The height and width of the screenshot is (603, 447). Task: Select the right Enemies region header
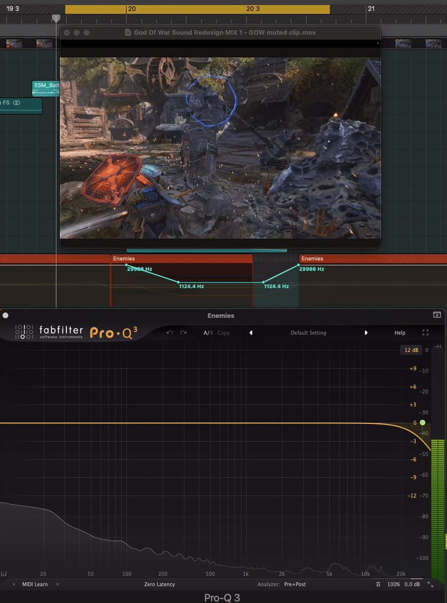[x=373, y=258]
